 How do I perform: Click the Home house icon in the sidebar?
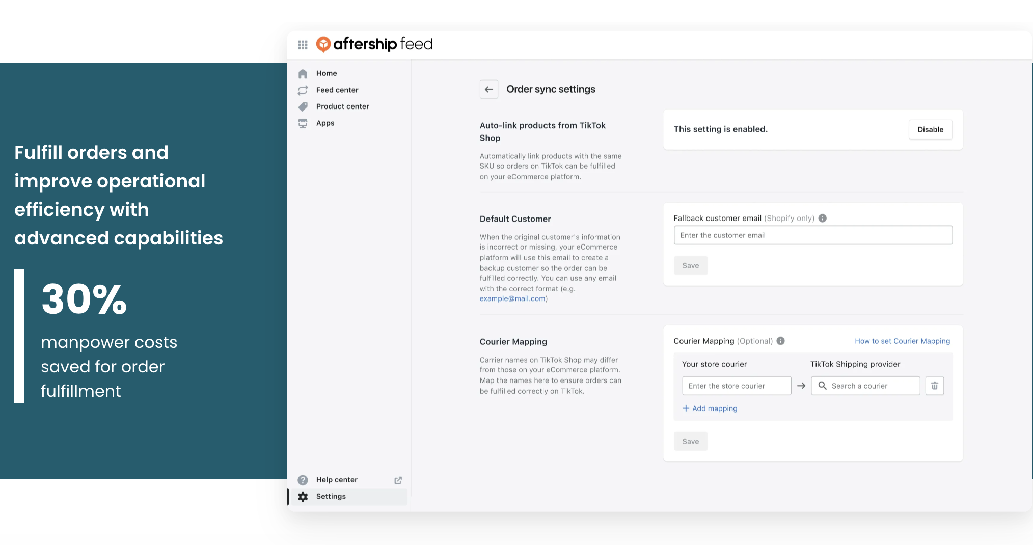point(303,73)
